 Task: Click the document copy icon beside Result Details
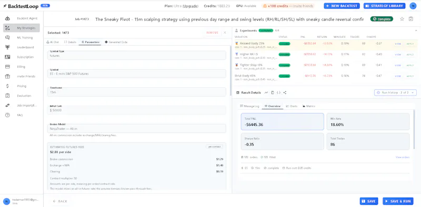point(273,92)
